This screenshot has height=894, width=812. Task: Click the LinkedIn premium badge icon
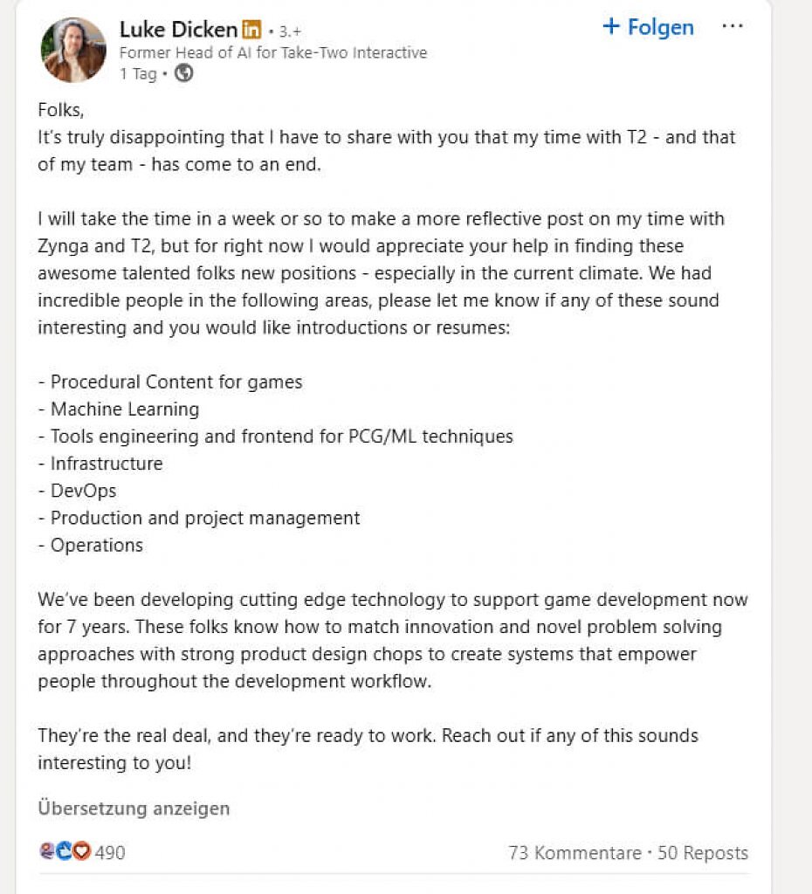(x=251, y=30)
